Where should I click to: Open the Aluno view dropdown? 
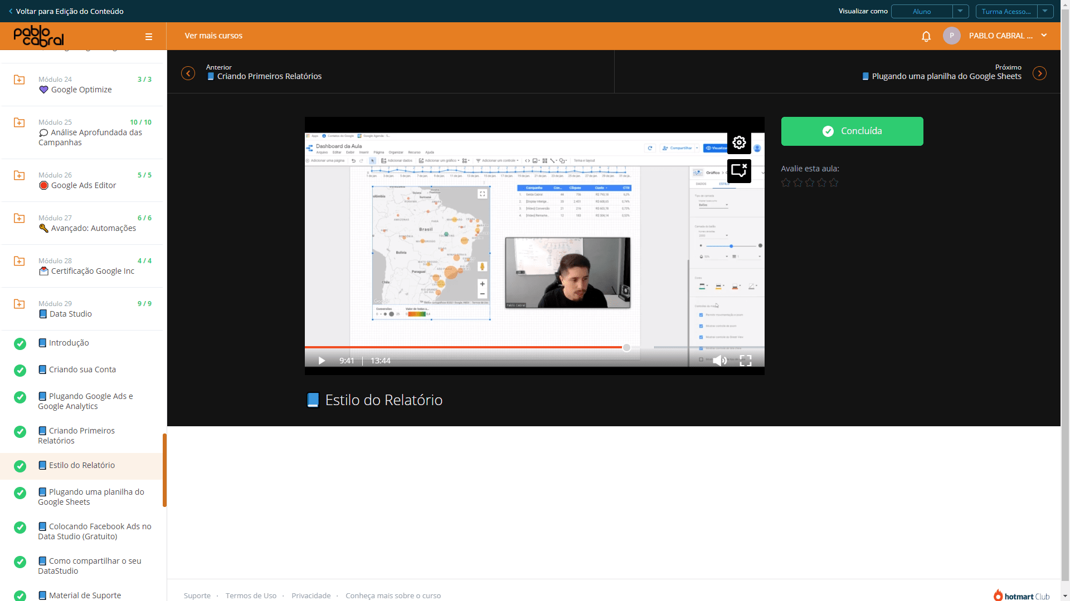930,11
